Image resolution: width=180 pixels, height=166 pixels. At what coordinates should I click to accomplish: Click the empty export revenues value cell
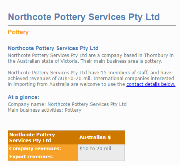click(101, 157)
